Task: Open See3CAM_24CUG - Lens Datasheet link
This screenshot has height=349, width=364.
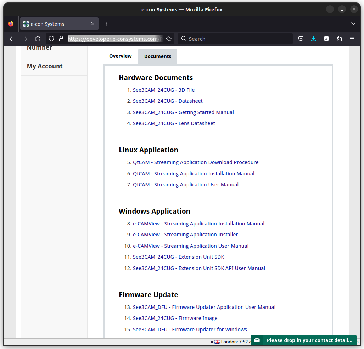Action: 174,123
